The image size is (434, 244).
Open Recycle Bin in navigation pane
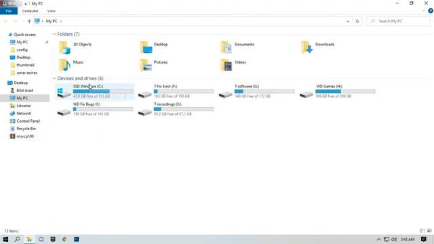(26, 129)
